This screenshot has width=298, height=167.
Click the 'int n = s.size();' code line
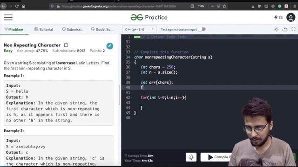pos(159,72)
